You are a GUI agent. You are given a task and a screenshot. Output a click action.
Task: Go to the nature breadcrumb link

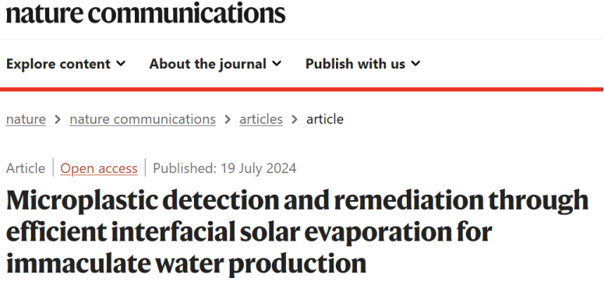(26, 119)
